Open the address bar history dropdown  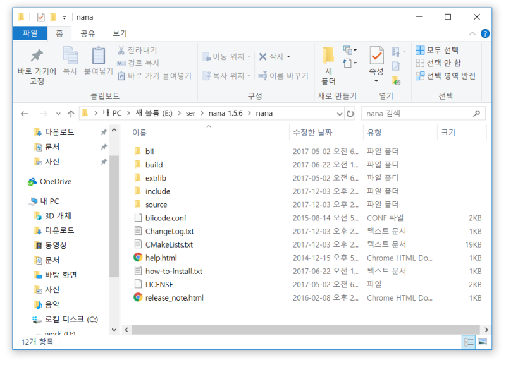(x=339, y=114)
